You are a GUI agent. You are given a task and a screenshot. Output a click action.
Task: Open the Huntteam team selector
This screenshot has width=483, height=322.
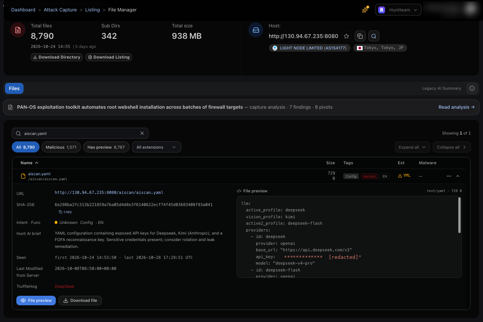(x=398, y=10)
